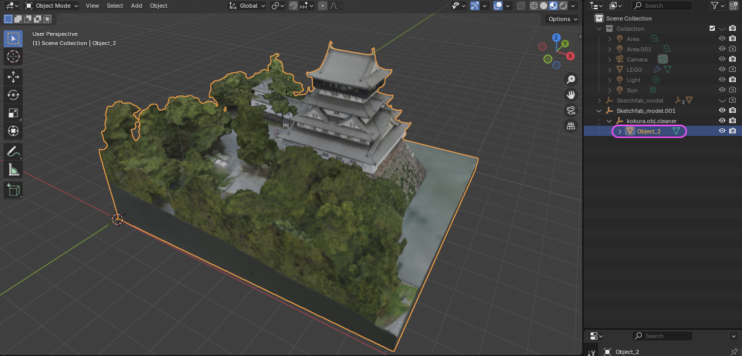Switch perspective/orthographic grid icon
Viewport: 742px width, 356px height.
pyautogui.click(x=570, y=126)
